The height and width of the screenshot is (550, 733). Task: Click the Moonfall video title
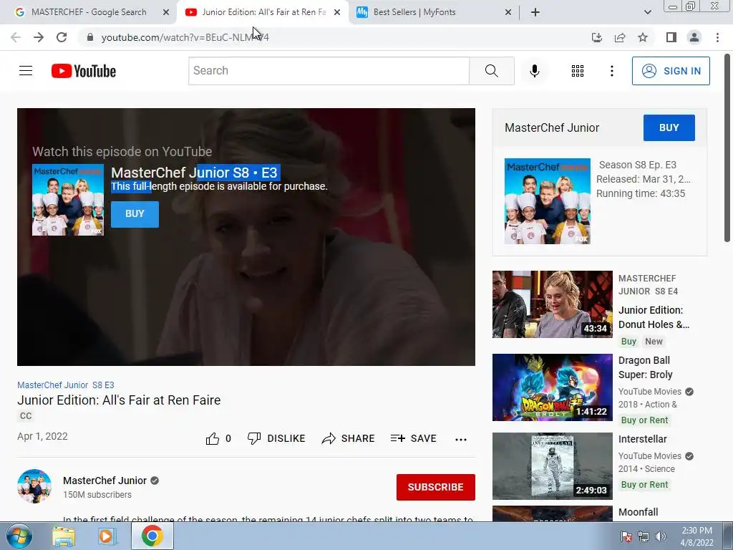[x=638, y=512]
